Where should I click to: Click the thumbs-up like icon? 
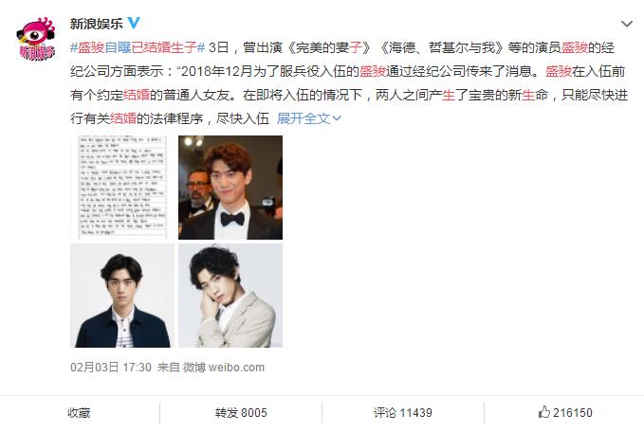(544, 412)
